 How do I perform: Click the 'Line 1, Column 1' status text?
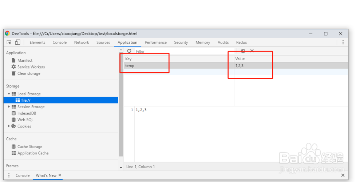tap(141, 167)
